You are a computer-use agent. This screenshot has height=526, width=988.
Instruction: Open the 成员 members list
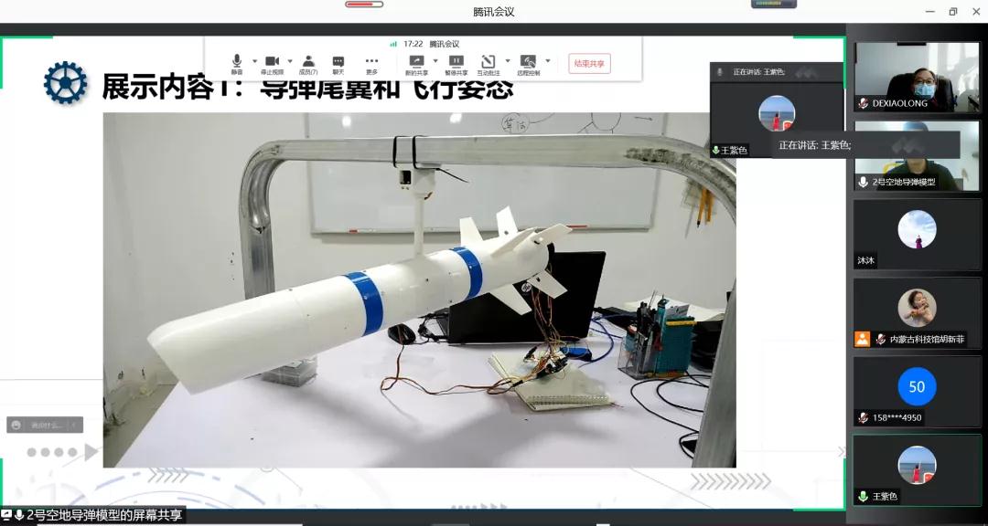tap(308, 62)
